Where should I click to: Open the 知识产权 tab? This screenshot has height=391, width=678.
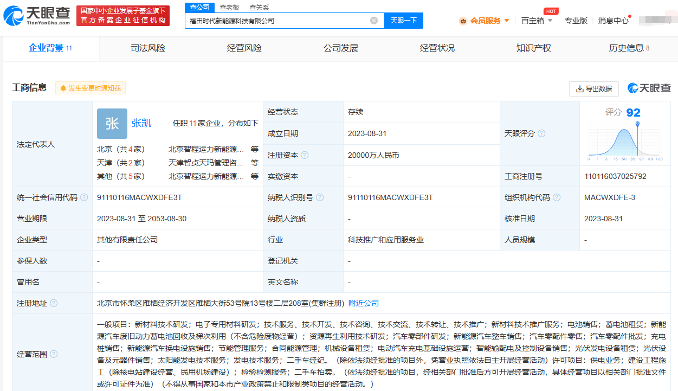tap(533, 48)
